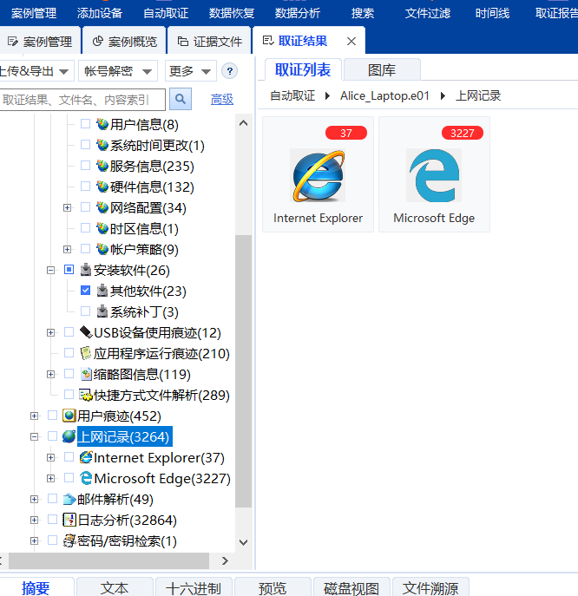Click the magnifier search button
Viewport: 578px width, 596px height.
click(181, 99)
